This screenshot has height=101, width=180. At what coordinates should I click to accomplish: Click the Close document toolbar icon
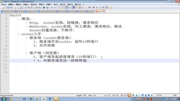coord(15,8)
